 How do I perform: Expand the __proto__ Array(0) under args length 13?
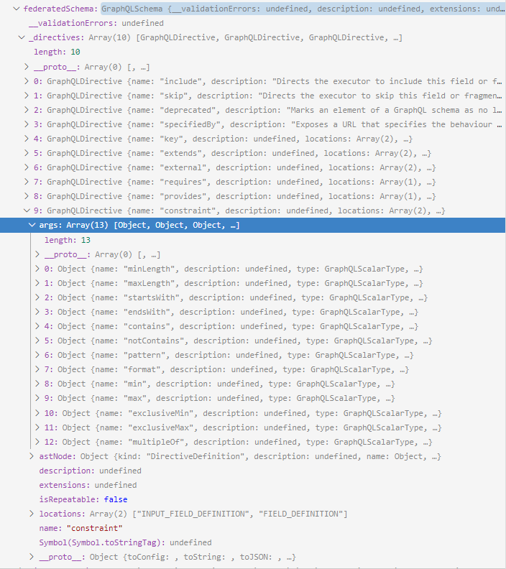click(37, 254)
